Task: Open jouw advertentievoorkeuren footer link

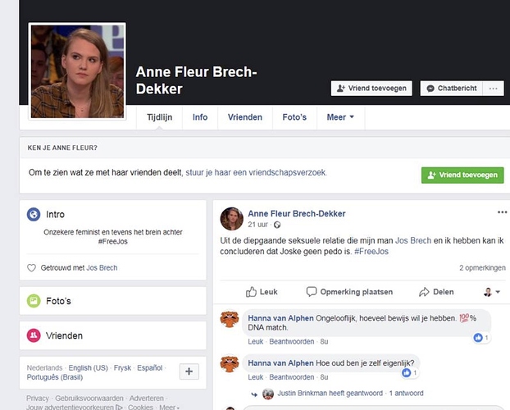Action: (74, 407)
